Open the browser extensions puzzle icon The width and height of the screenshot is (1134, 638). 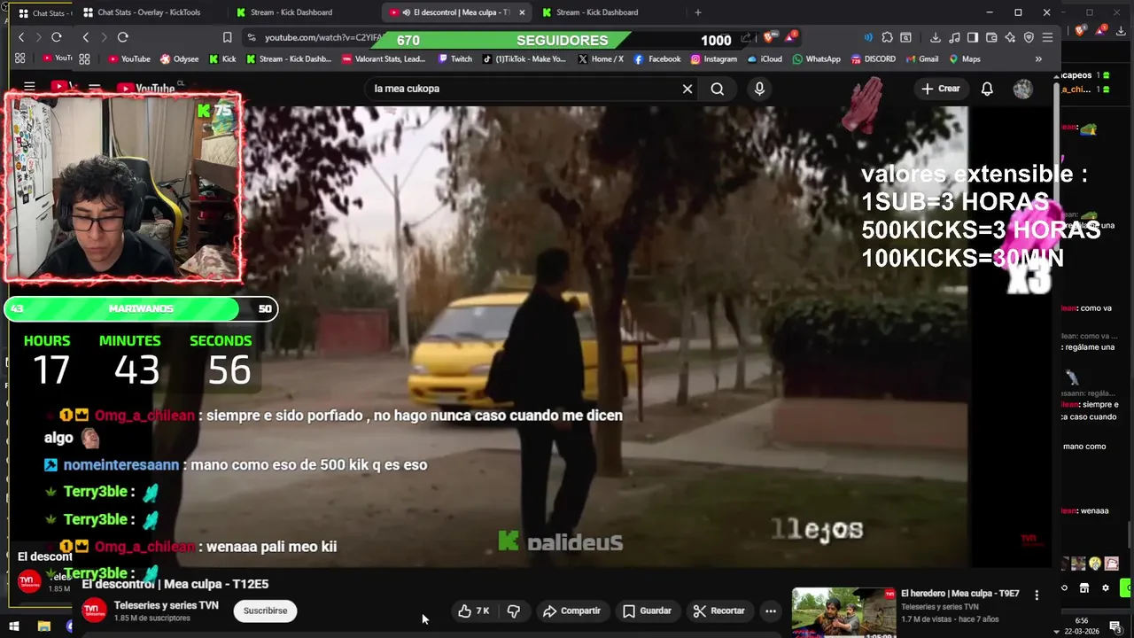pyautogui.click(x=887, y=37)
